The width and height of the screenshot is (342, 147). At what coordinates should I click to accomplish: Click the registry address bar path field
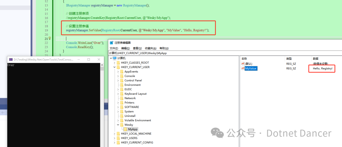(x=225, y=53)
